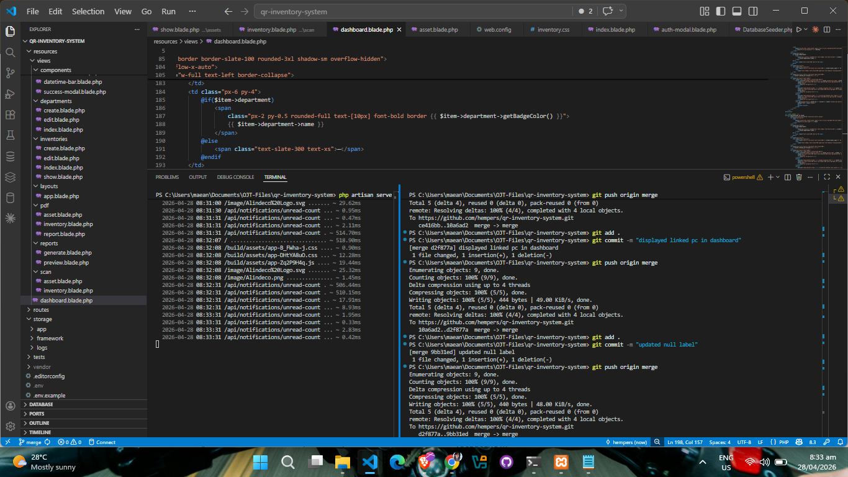This screenshot has height=477, width=848.
Task: Go back with the title bar arrow
Action: pos(228,11)
